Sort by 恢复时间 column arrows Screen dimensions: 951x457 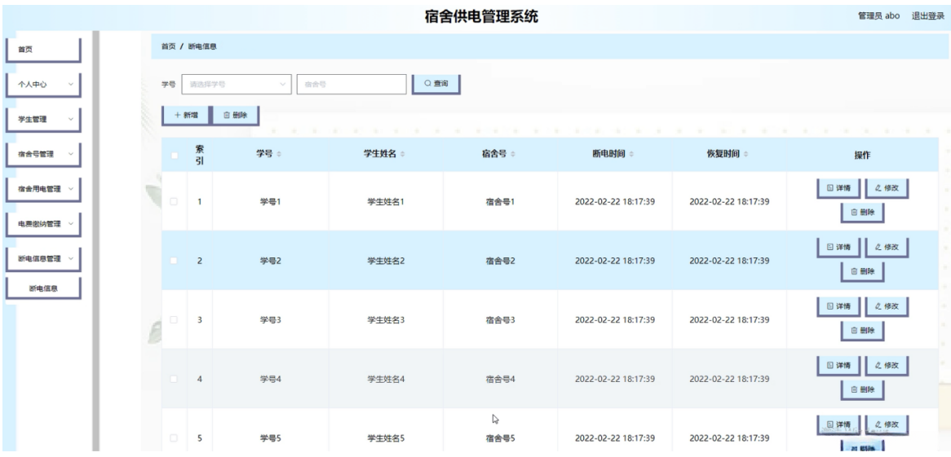coord(746,155)
